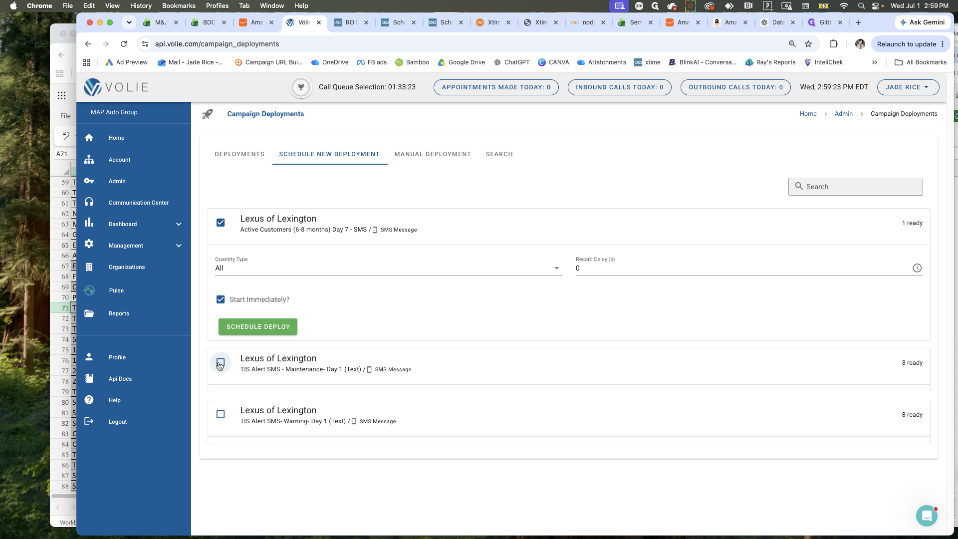This screenshot has width=958, height=539.
Task: Click the Profile person icon
Action: (x=89, y=357)
